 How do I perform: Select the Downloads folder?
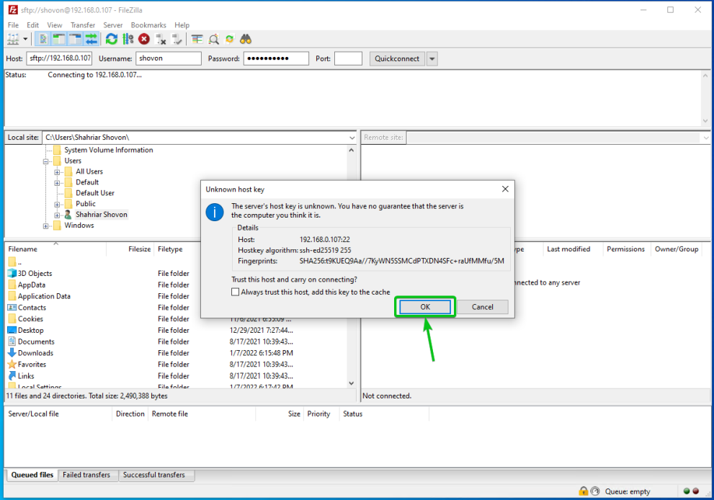pyautogui.click(x=35, y=353)
